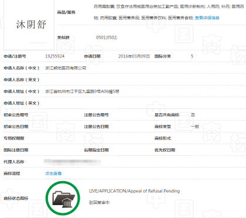Image resolution: width=246 pixels, height=218 pixels.
Task: Click the 商标类型 label
Action: pyautogui.click(x=163, y=127)
